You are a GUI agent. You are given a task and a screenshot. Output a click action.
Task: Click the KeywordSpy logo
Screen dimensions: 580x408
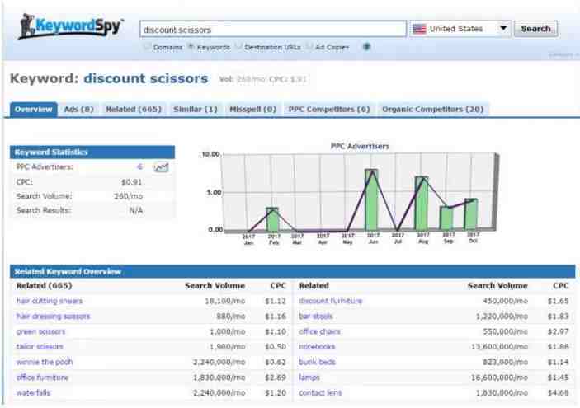(x=71, y=26)
